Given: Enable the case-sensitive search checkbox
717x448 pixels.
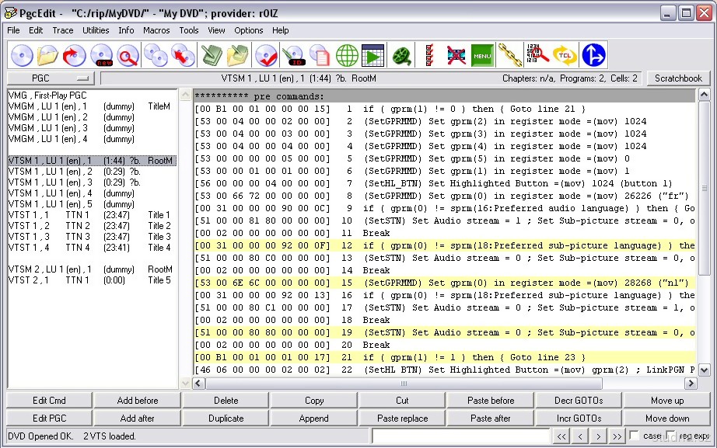Looking at the screenshot, I should click(634, 436).
